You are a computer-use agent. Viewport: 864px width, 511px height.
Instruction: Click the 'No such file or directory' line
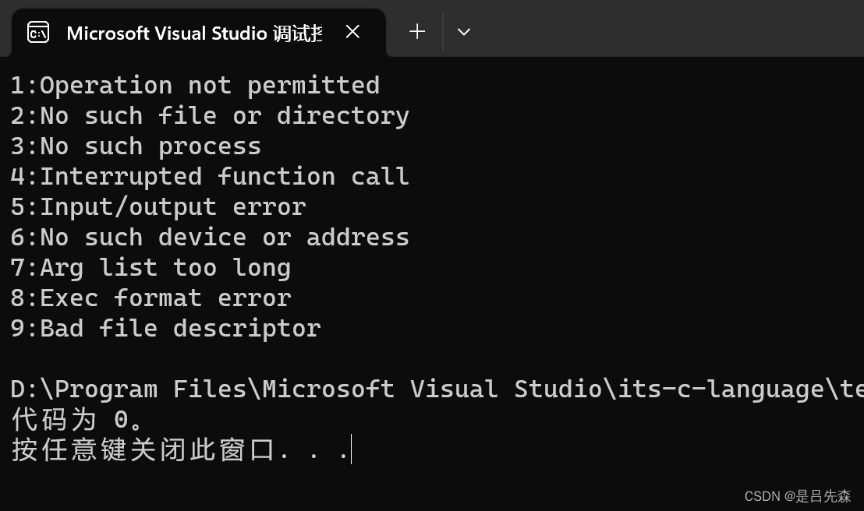click(x=209, y=115)
